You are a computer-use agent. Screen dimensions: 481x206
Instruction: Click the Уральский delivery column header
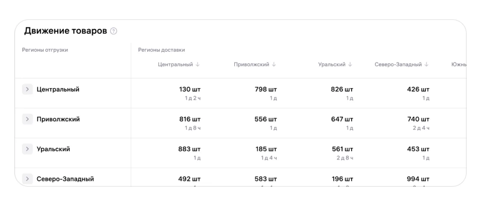[332, 65]
